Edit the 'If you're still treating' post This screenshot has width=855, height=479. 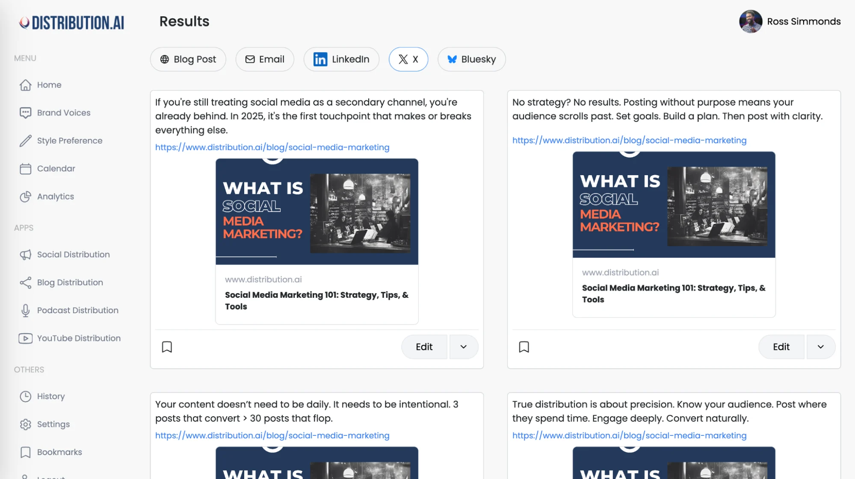coord(424,347)
